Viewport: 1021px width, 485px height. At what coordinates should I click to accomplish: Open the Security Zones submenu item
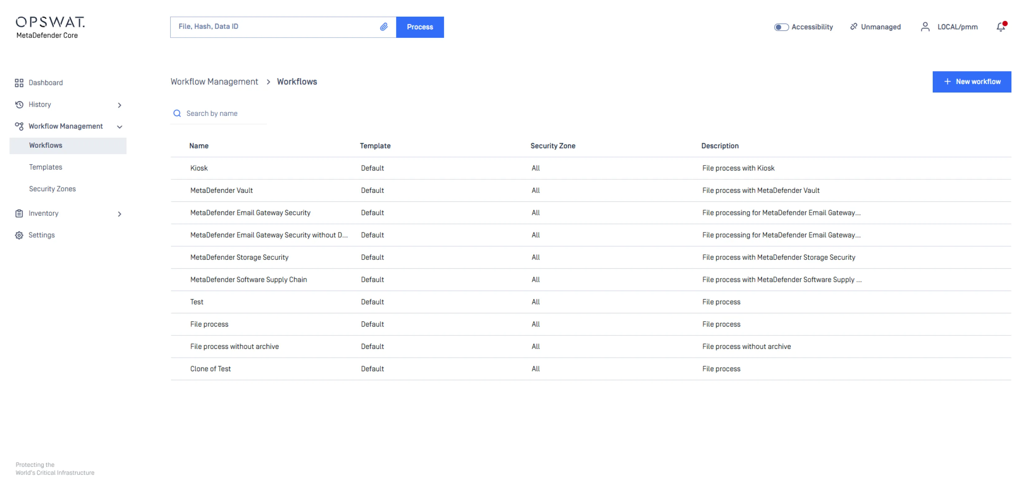pos(52,189)
